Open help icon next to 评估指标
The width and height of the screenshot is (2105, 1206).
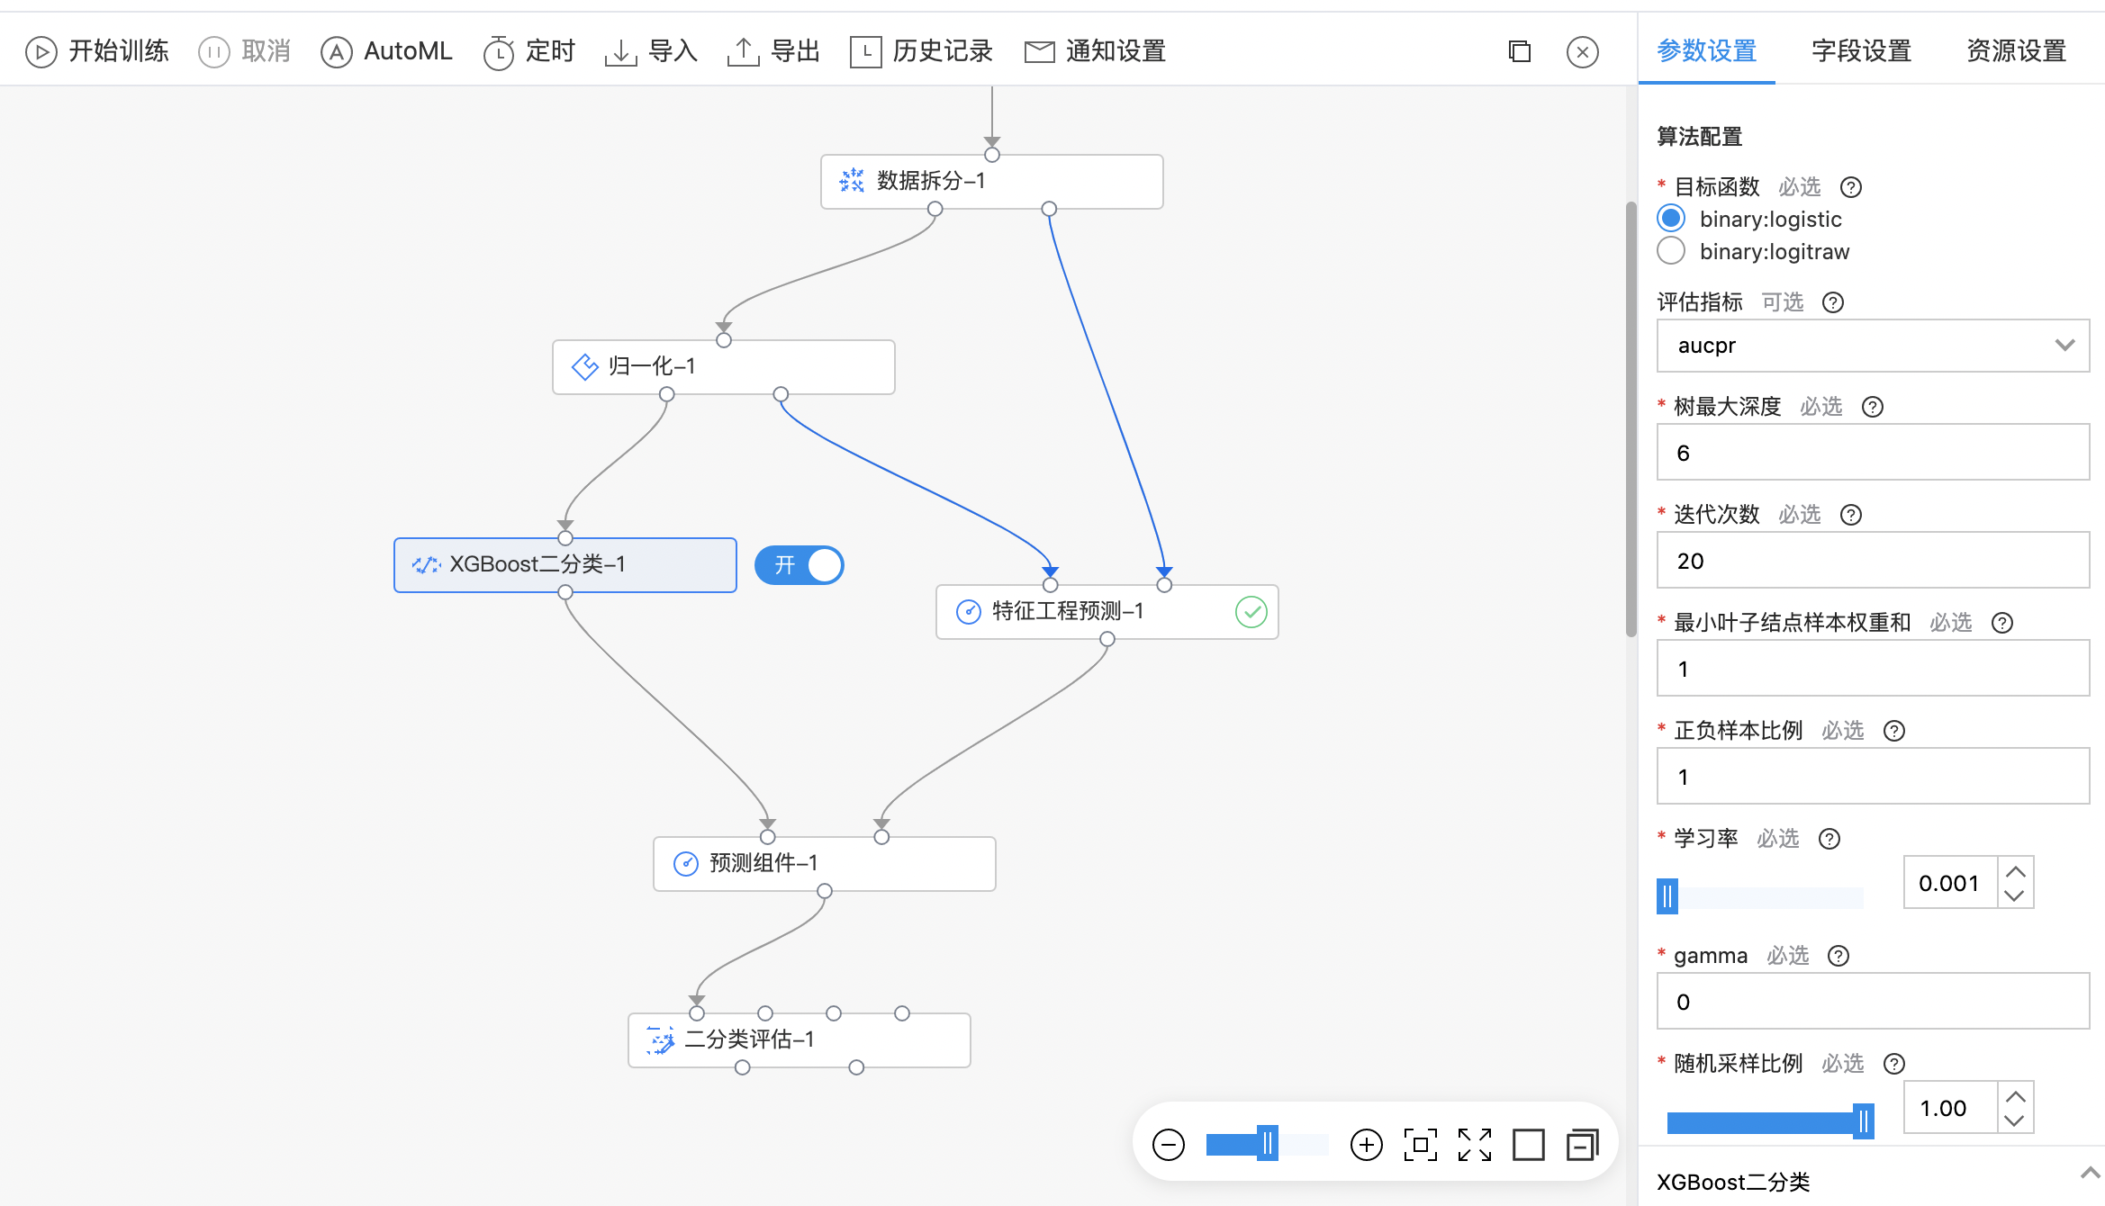(1833, 302)
